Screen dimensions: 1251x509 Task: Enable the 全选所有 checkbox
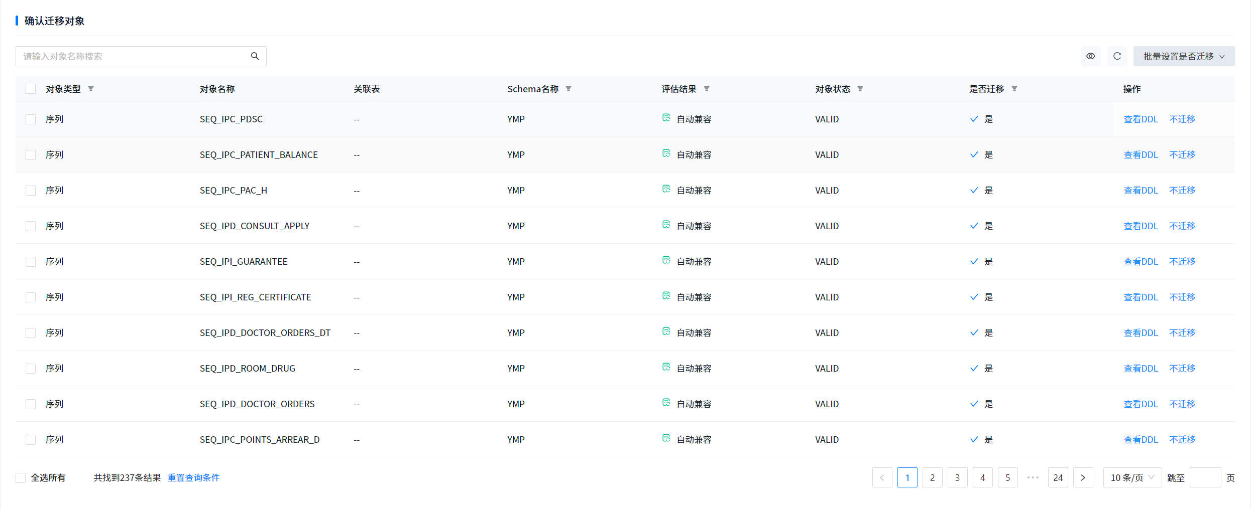21,477
